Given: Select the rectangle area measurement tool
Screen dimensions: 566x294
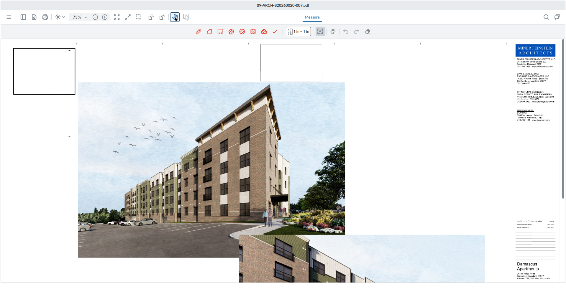Looking at the screenshot, I should click(x=253, y=32).
